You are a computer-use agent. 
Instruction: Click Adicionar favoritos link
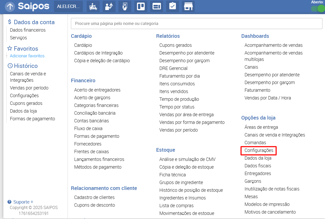click(27, 56)
